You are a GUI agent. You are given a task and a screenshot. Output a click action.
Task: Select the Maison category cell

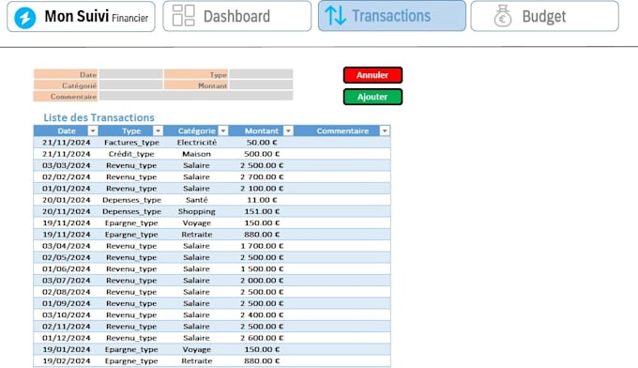(196, 154)
